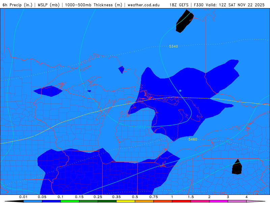Click the yellow 0.35 legend swatch

point(126,201)
